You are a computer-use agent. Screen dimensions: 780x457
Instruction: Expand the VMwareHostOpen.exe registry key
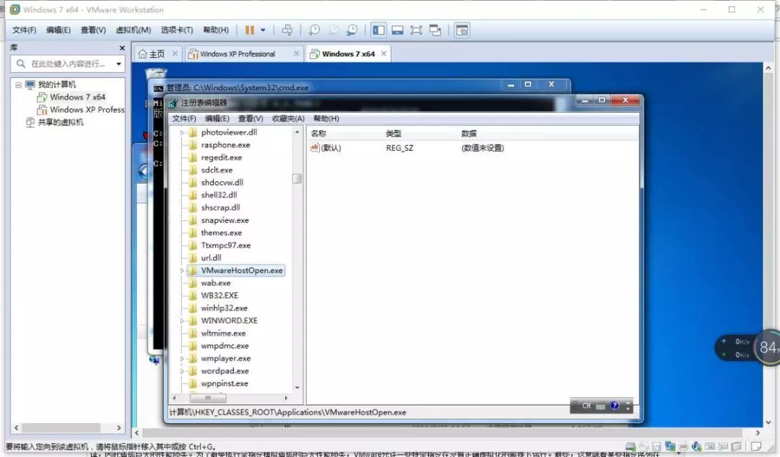pos(182,271)
